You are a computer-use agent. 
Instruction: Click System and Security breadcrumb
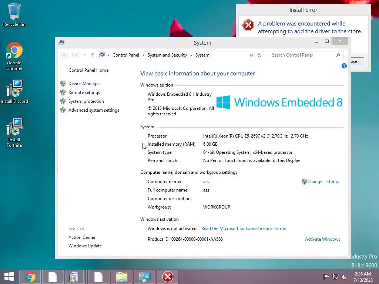(167, 55)
